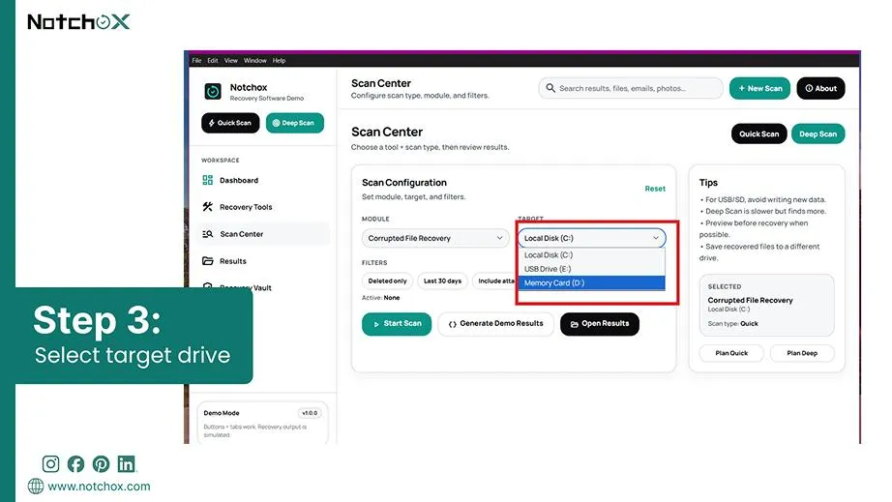Click the globe icon beside website
This screenshot has width=892, height=502.
pyautogui.click(x=35, y=487)
